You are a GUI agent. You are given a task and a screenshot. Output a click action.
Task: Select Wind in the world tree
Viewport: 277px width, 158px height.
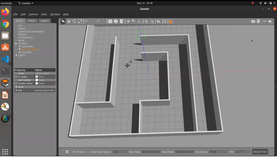coord(21,41)
